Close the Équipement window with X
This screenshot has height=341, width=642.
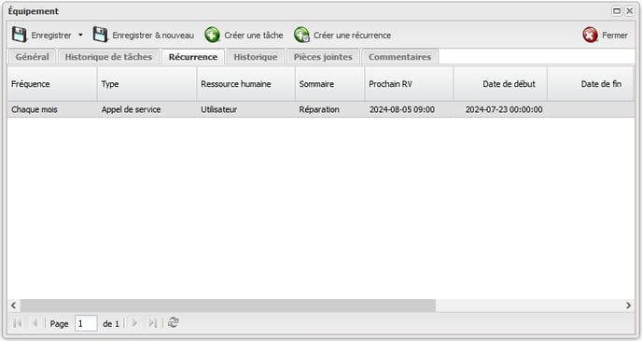click(629, 11)
